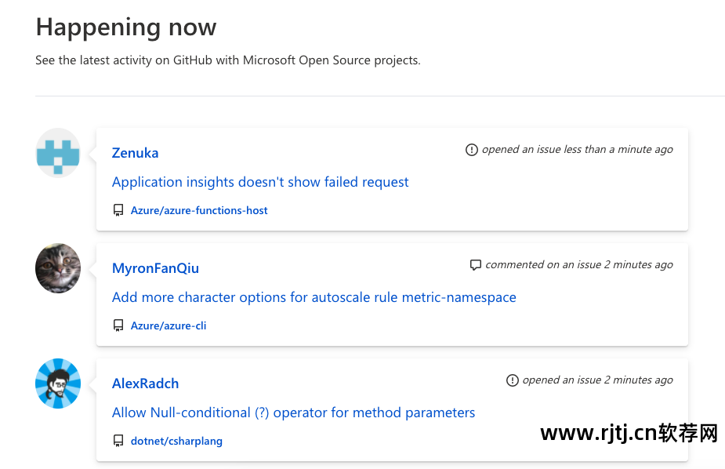The height and width of the screenshot is (469, 725).
Task: Open Zenuka's user profile link
Action: [x=136, y=153]
